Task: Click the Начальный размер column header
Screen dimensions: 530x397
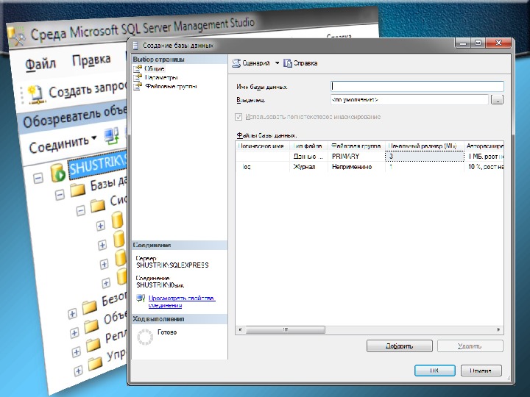Action: pos(424,146)
